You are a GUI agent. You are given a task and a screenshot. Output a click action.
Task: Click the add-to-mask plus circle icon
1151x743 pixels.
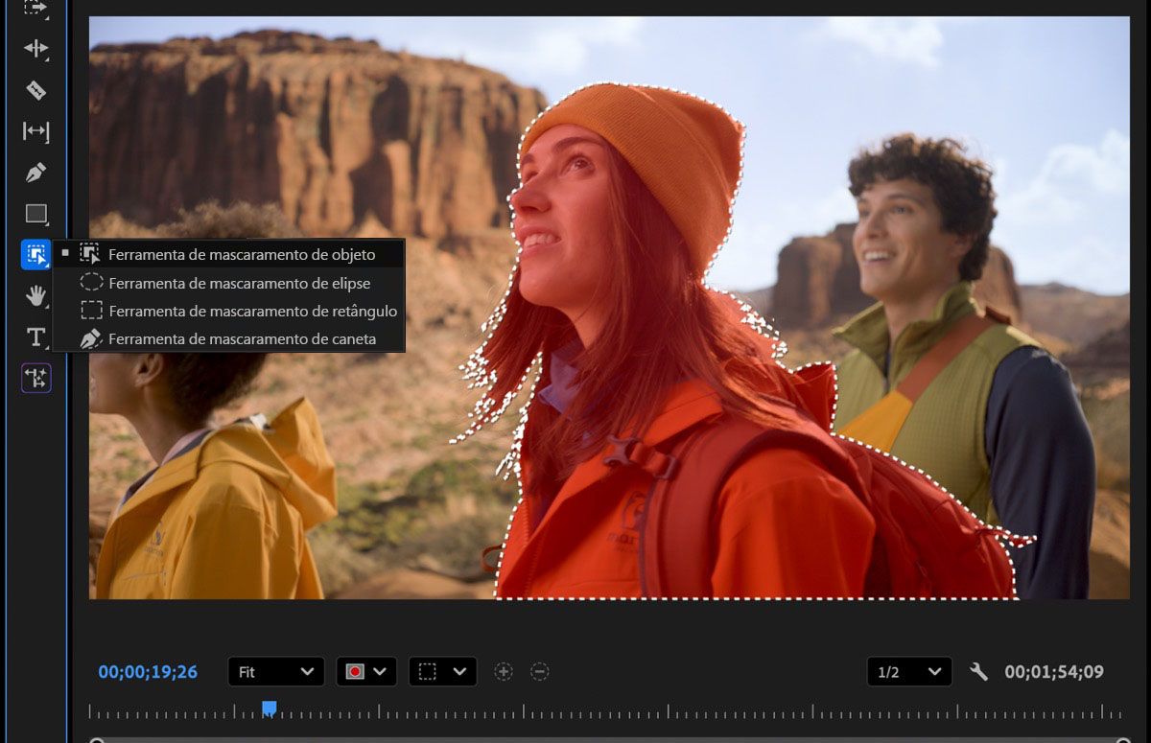[x=504, y=672]
